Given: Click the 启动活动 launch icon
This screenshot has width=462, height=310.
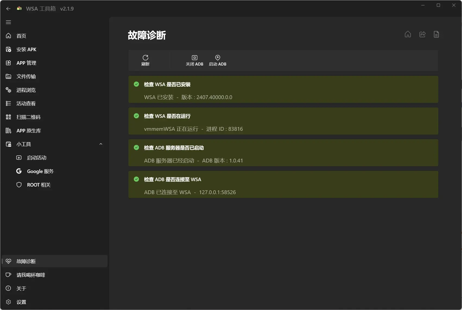Looking at the screenshot, I should point(19,158).
